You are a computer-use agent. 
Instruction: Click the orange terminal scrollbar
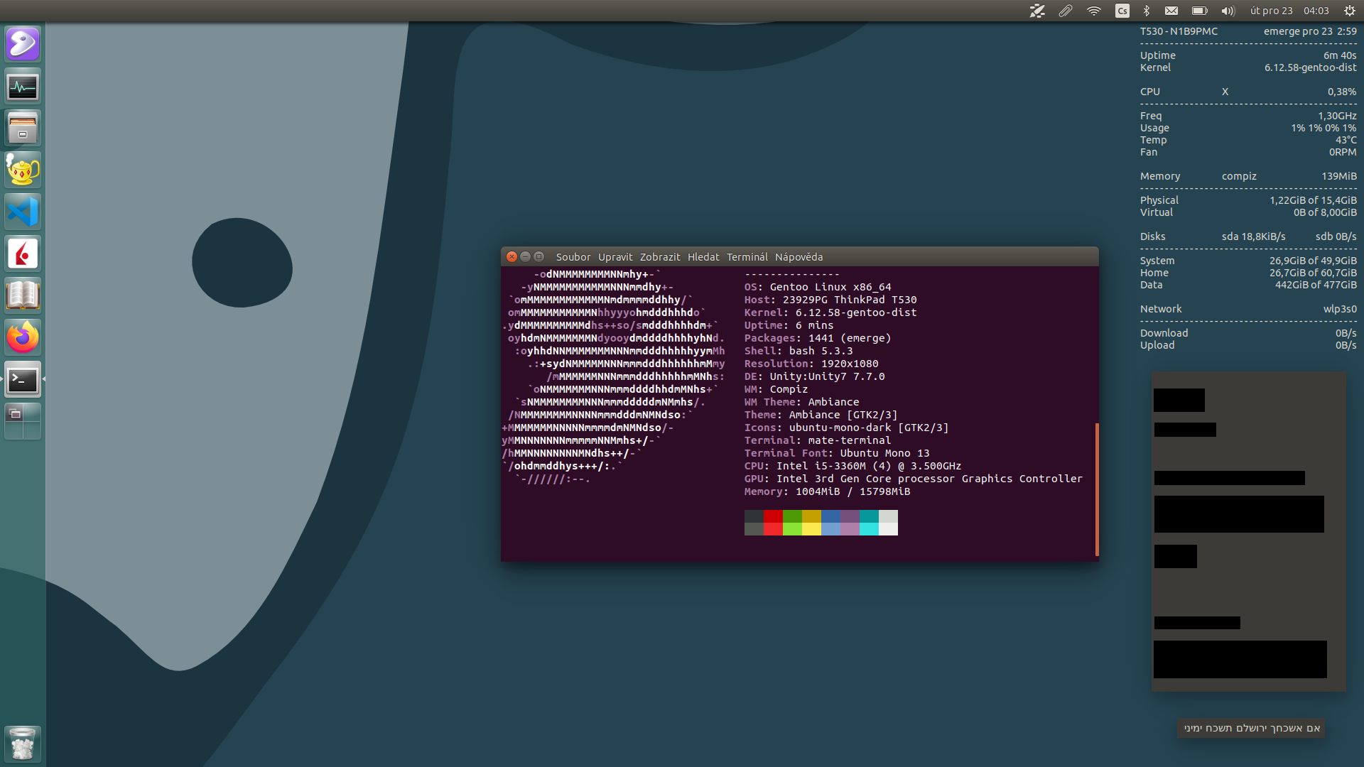(x=1097, y=489)
